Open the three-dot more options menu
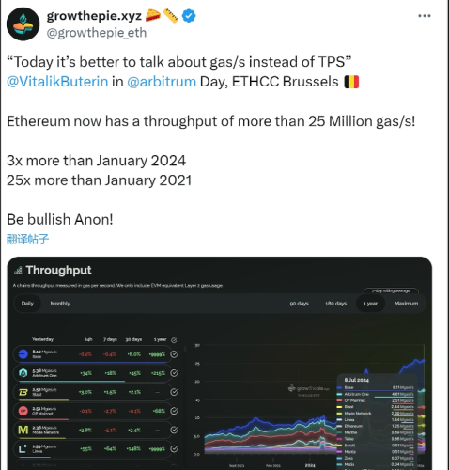Viewport: 449px width, 470px height. coord(425,16)
